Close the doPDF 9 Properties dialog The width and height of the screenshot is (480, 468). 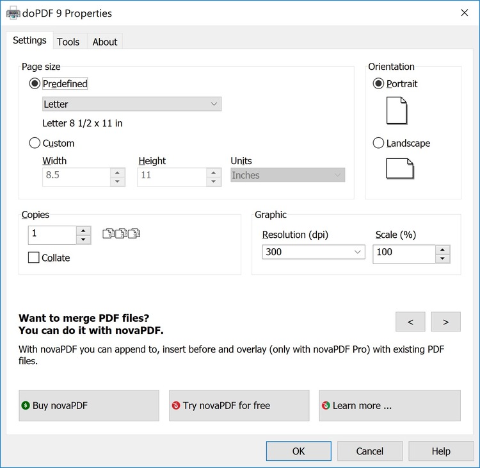coord(465,13)
